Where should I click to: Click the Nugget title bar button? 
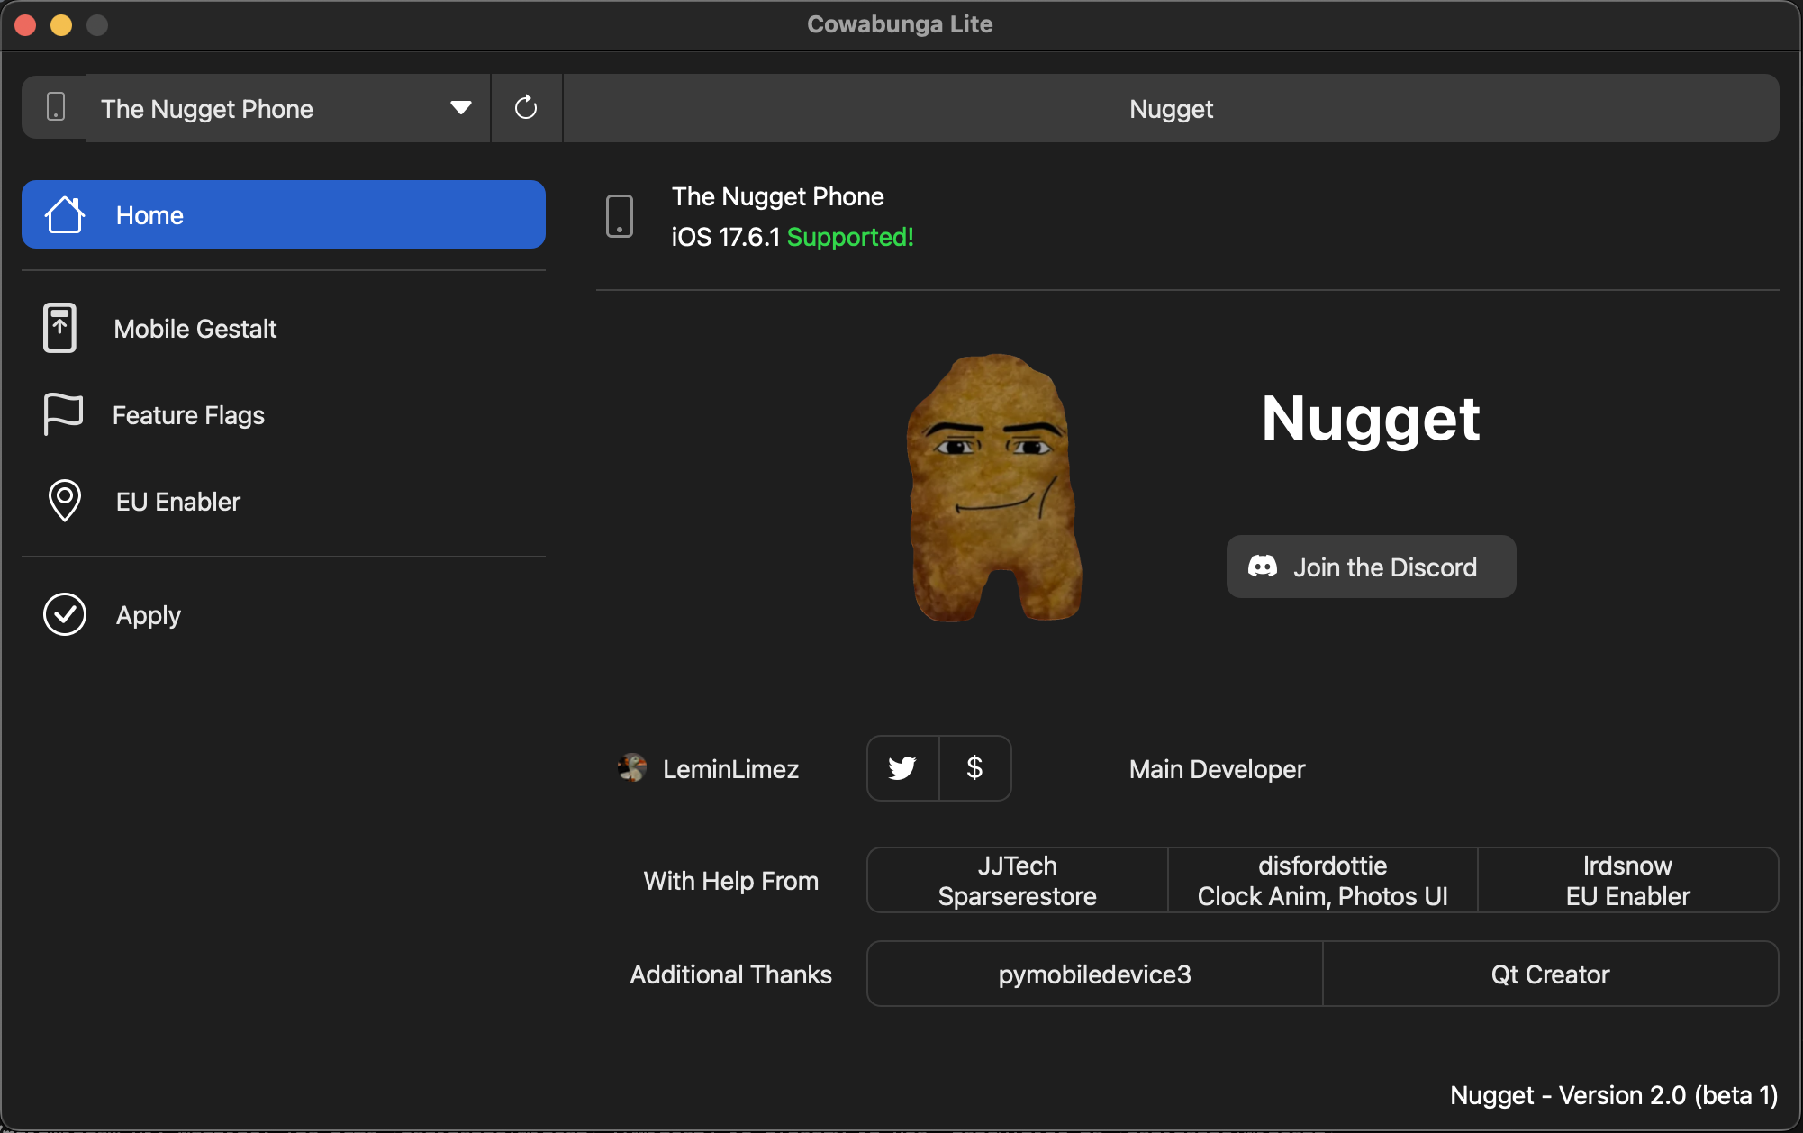pyautogui.click(x=1171, y=109)
